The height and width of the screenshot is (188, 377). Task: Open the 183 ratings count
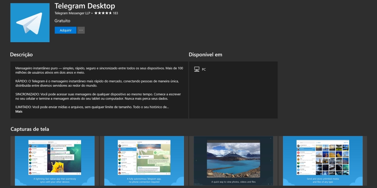point(115,13)
